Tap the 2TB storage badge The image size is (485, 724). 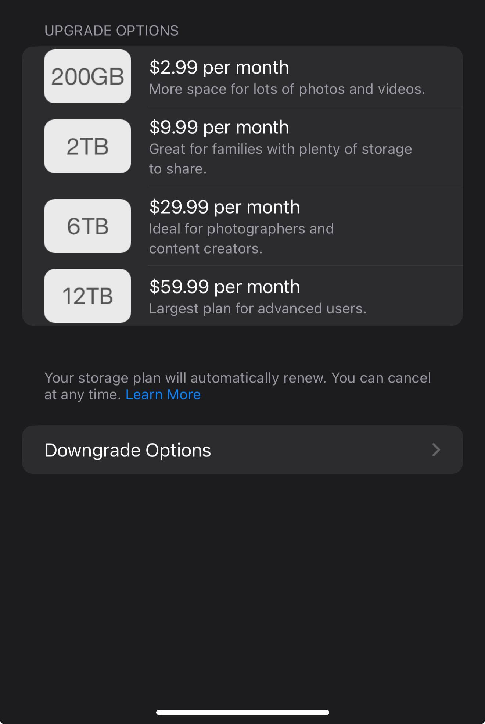pyautogui.click(x=87, y=146)
